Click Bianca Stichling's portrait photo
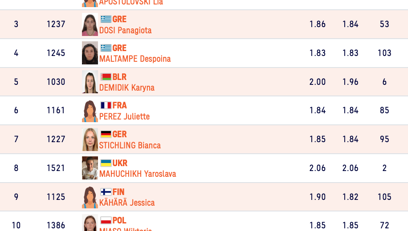 click(x=90, y=139)
